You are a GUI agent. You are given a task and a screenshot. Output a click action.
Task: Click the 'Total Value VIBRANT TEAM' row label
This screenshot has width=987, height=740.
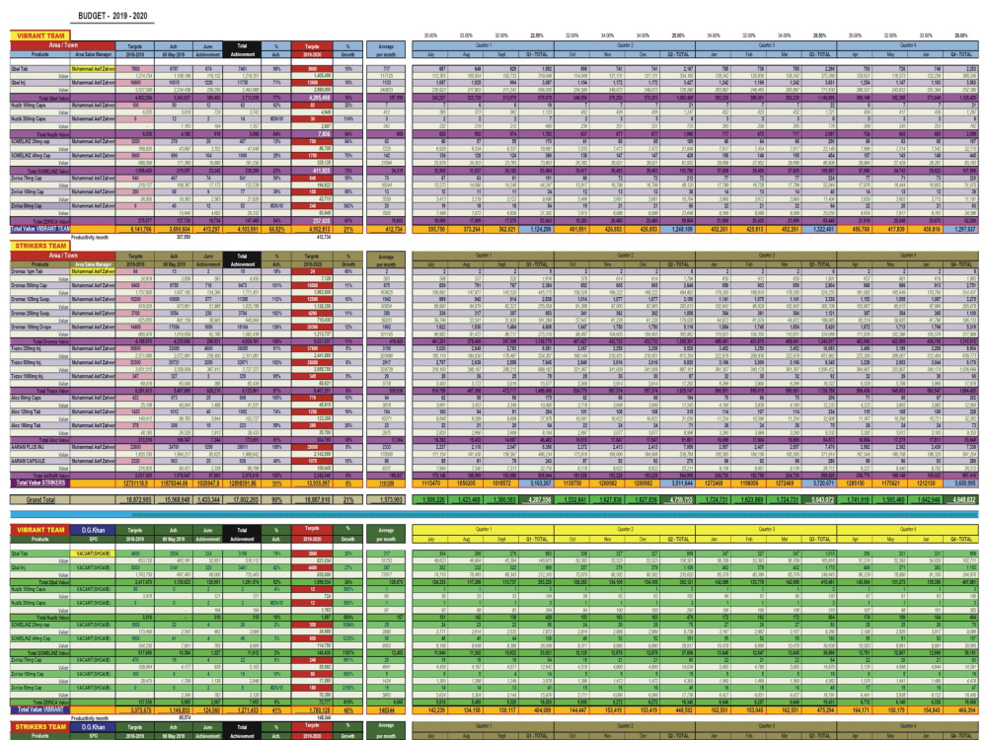(40, 229)
